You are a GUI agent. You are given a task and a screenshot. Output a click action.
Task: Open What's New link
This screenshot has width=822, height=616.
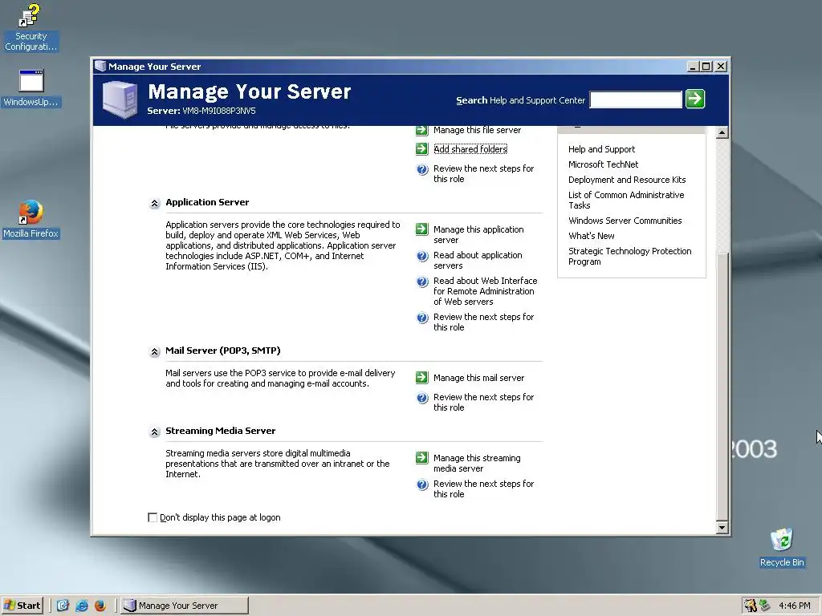[592, 236]
